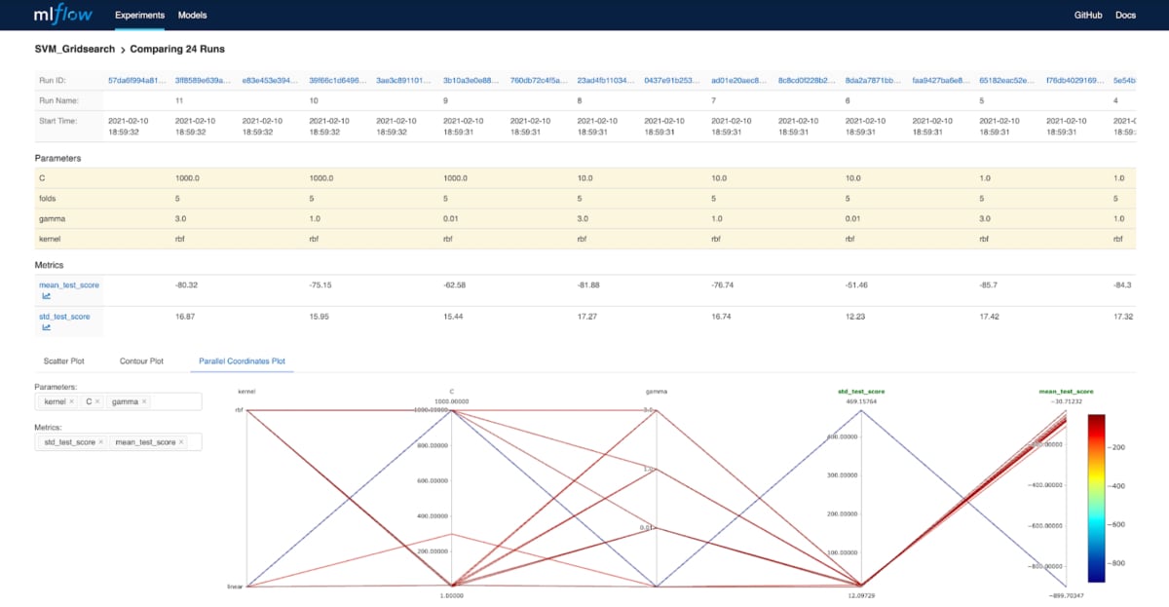Open run 0437e91b253 link
This screenshot has height=607, width=1169.
point(674,81)
